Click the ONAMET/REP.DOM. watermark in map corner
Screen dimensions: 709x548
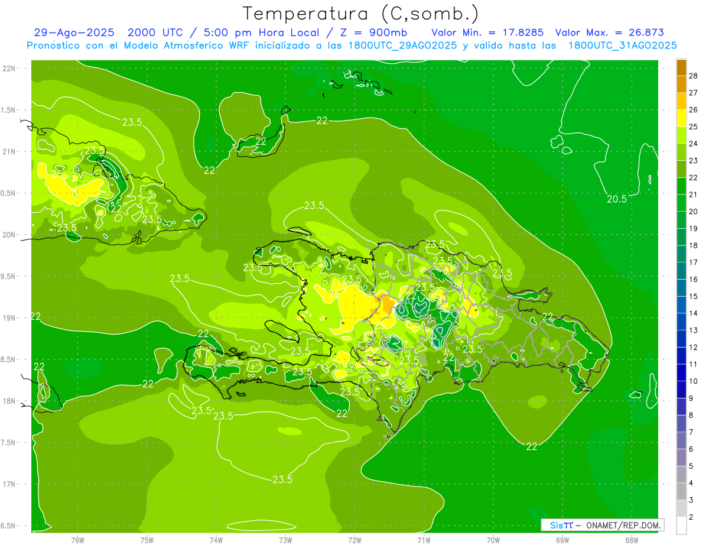(624, 525)
